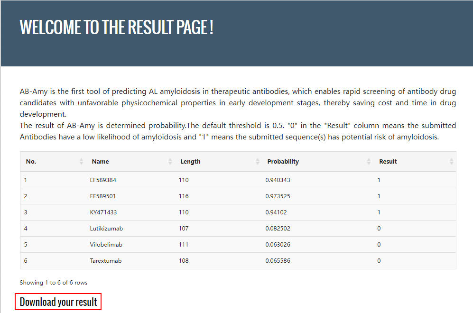Click the Showing 1 to 6 of 6 rows text
Viewport: 473px width, 313px height.
tap(54, 283)
